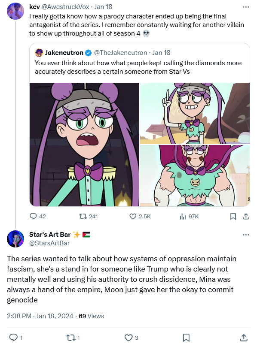Share Star's Art Bar tweet
The width and height of the screenshot is (257, 347).
coord(244,338)
